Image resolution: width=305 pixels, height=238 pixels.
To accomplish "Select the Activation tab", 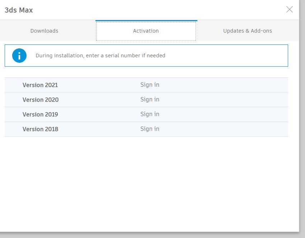I will click(146, 31).
